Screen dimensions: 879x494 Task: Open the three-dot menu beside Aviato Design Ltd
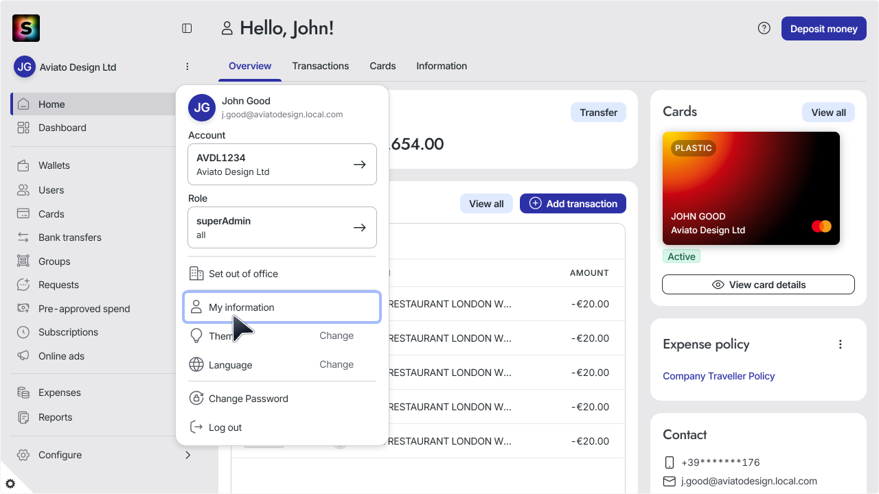[187, 67]
